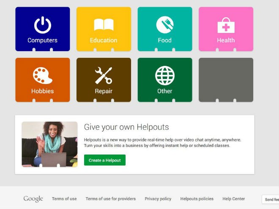This screenshot has height=209, width=279.
Task: Click the Send feedback button
Action: (x=271, y=199)
